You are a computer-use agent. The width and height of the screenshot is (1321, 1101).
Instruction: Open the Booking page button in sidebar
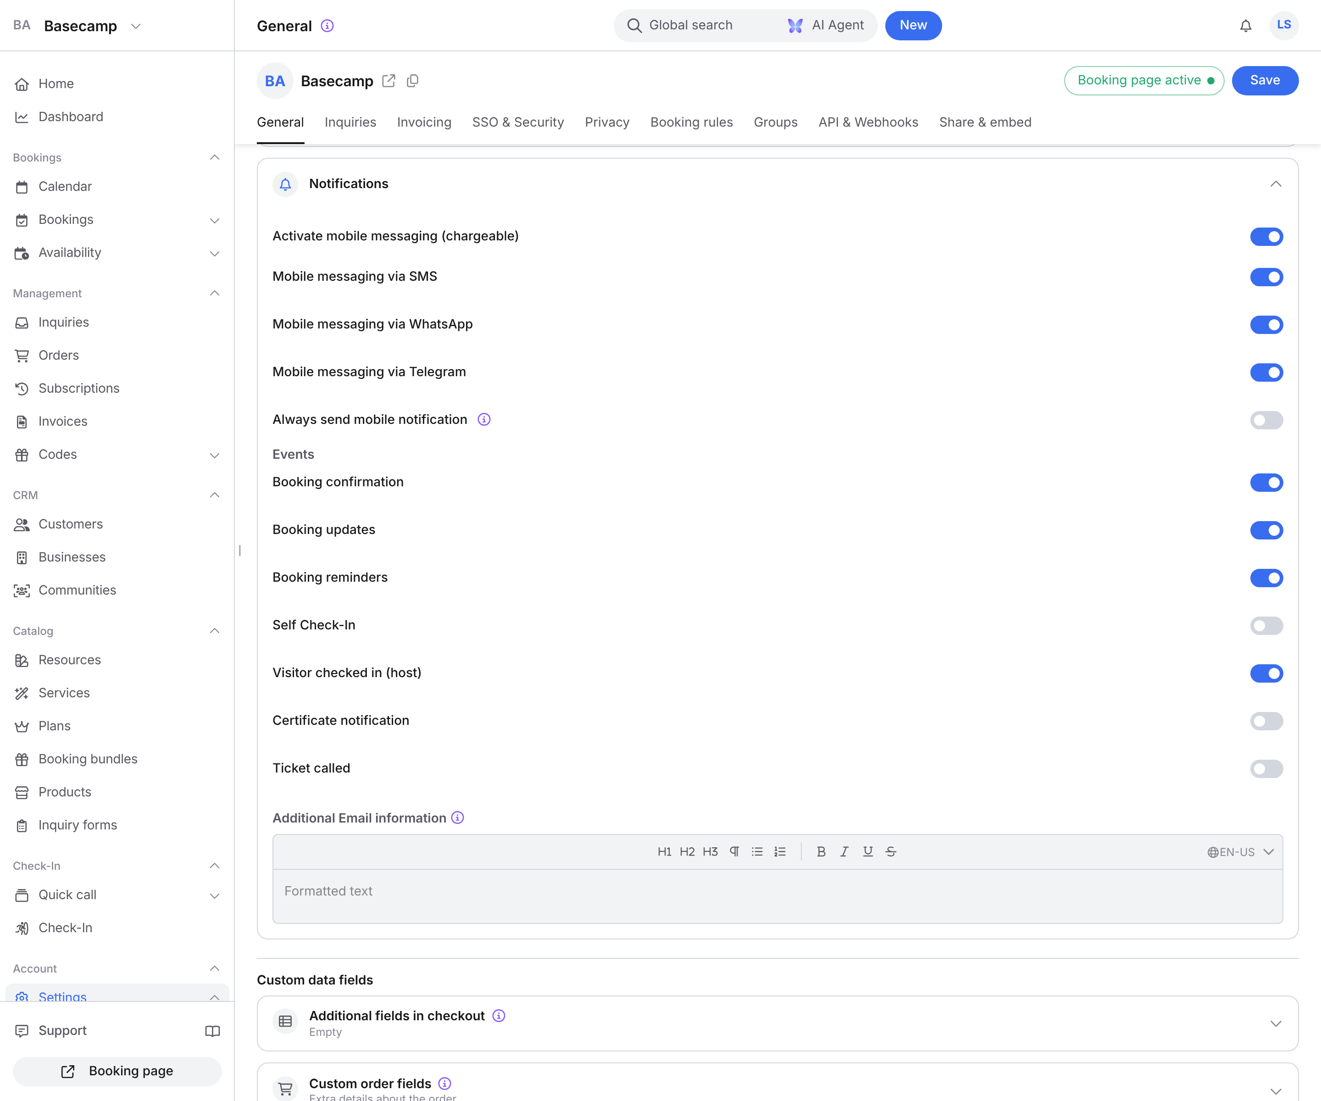[x=117, y=1071]
